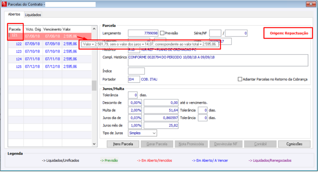This screenshot has width=318, height=172.
Task: Click the Compl. Histórico text box
Action: [x=218, y=60]
